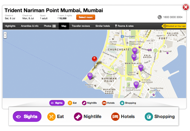
Task: Select the sight marker near Dept Of Archives
Action: tap(141, 68)
